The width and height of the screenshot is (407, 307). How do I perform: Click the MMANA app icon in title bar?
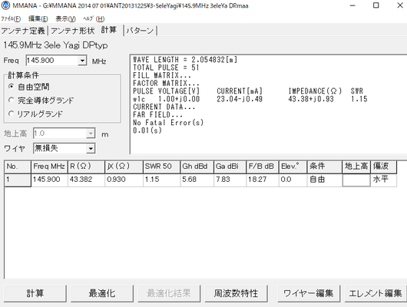tap(5, 5)
